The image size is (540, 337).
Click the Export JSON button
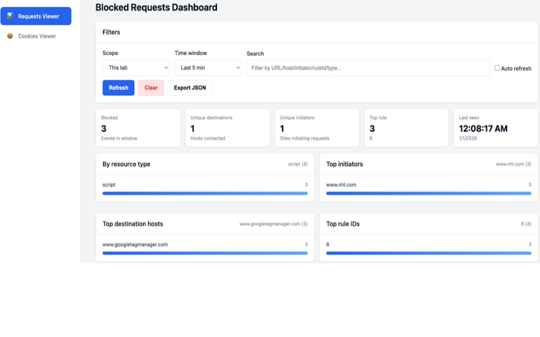tap(190, 88)
